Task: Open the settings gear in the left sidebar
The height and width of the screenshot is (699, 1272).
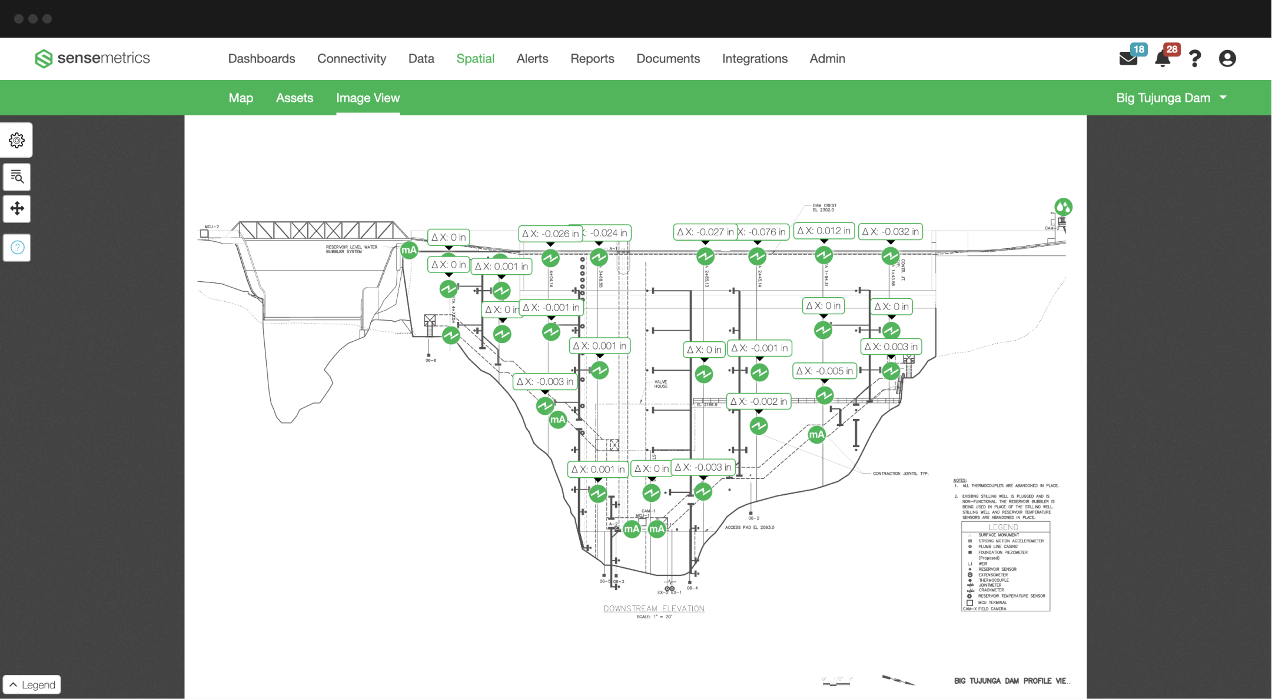Action: click(16, 140)
